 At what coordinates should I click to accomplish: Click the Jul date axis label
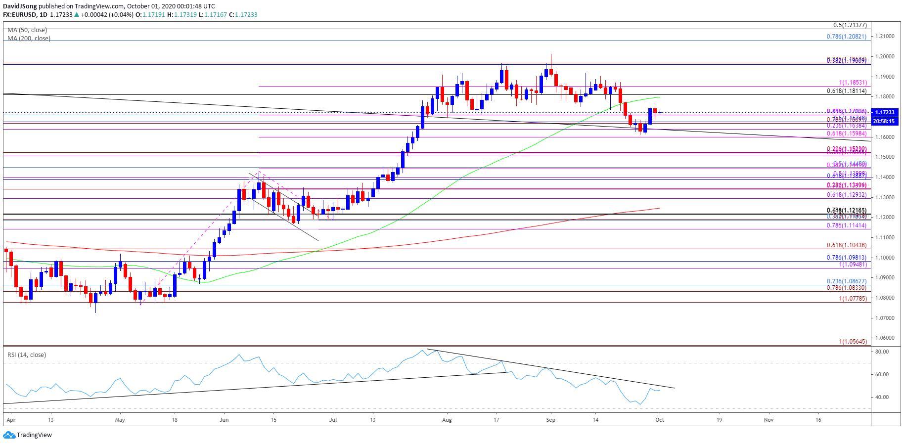[x=333, y=420]
